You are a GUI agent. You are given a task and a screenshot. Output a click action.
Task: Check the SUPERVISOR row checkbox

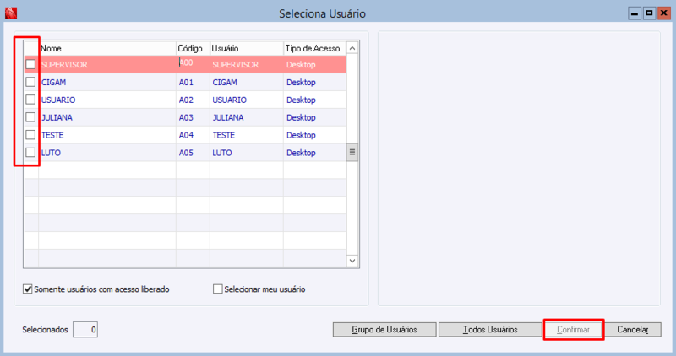point(30,65)
